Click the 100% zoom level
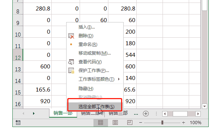 196,123
